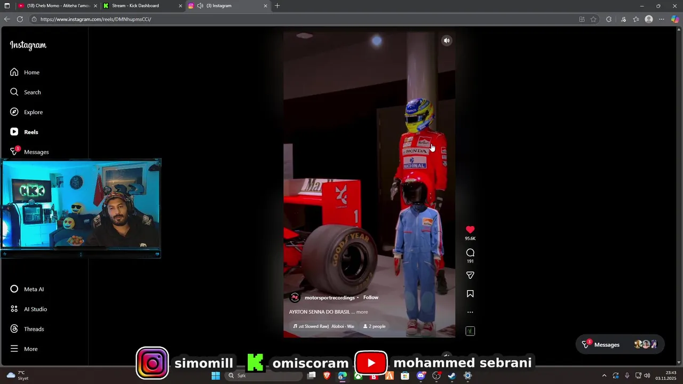Open the motorsportrecordings profile name
The image size is (683, 384).
point(329,298)
